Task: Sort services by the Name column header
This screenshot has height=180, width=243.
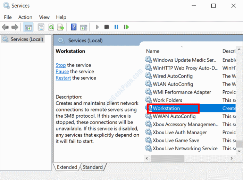Action: (x=153, y=51)
